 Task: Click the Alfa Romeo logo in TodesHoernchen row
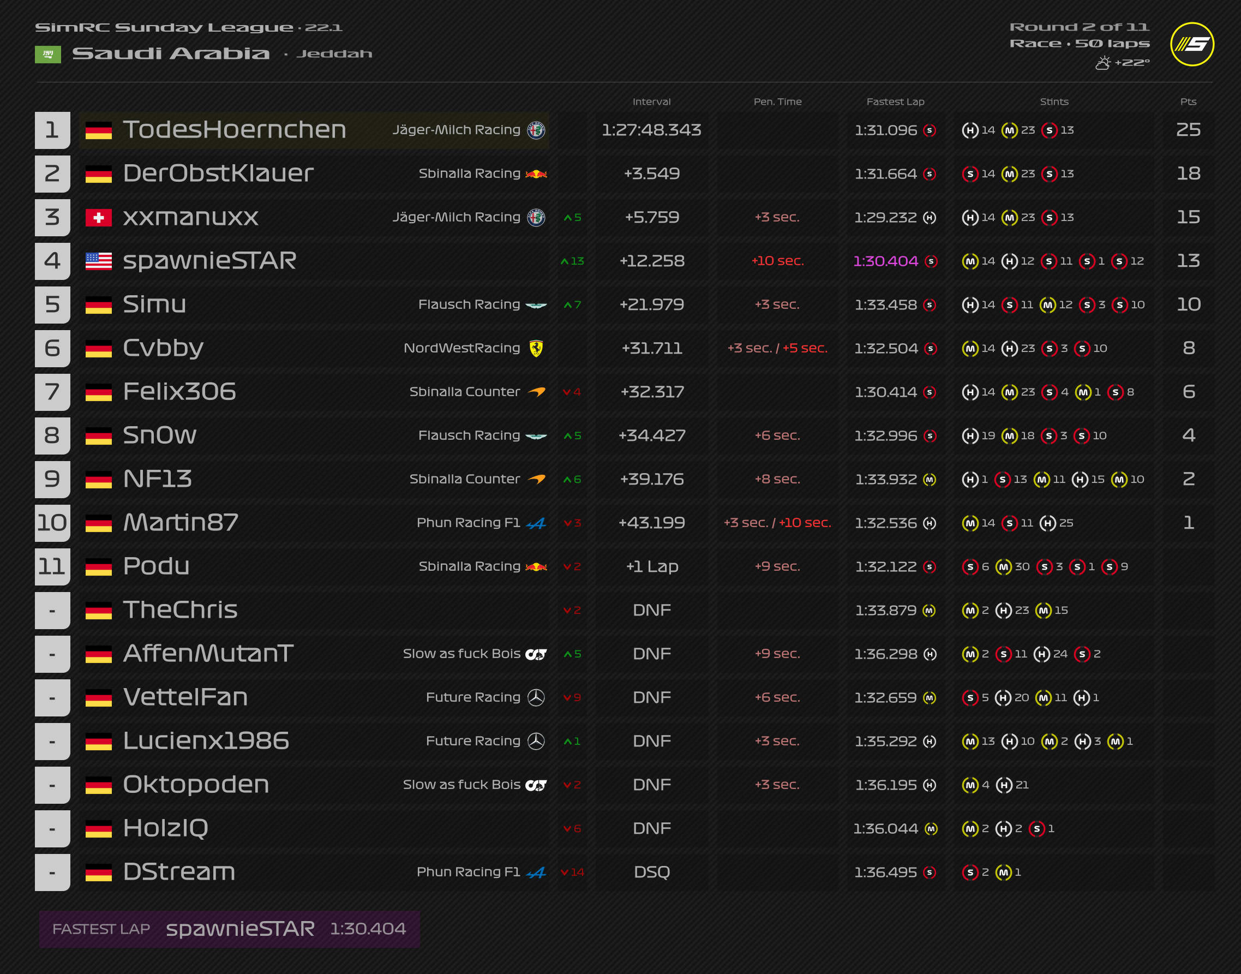(536, 130)
